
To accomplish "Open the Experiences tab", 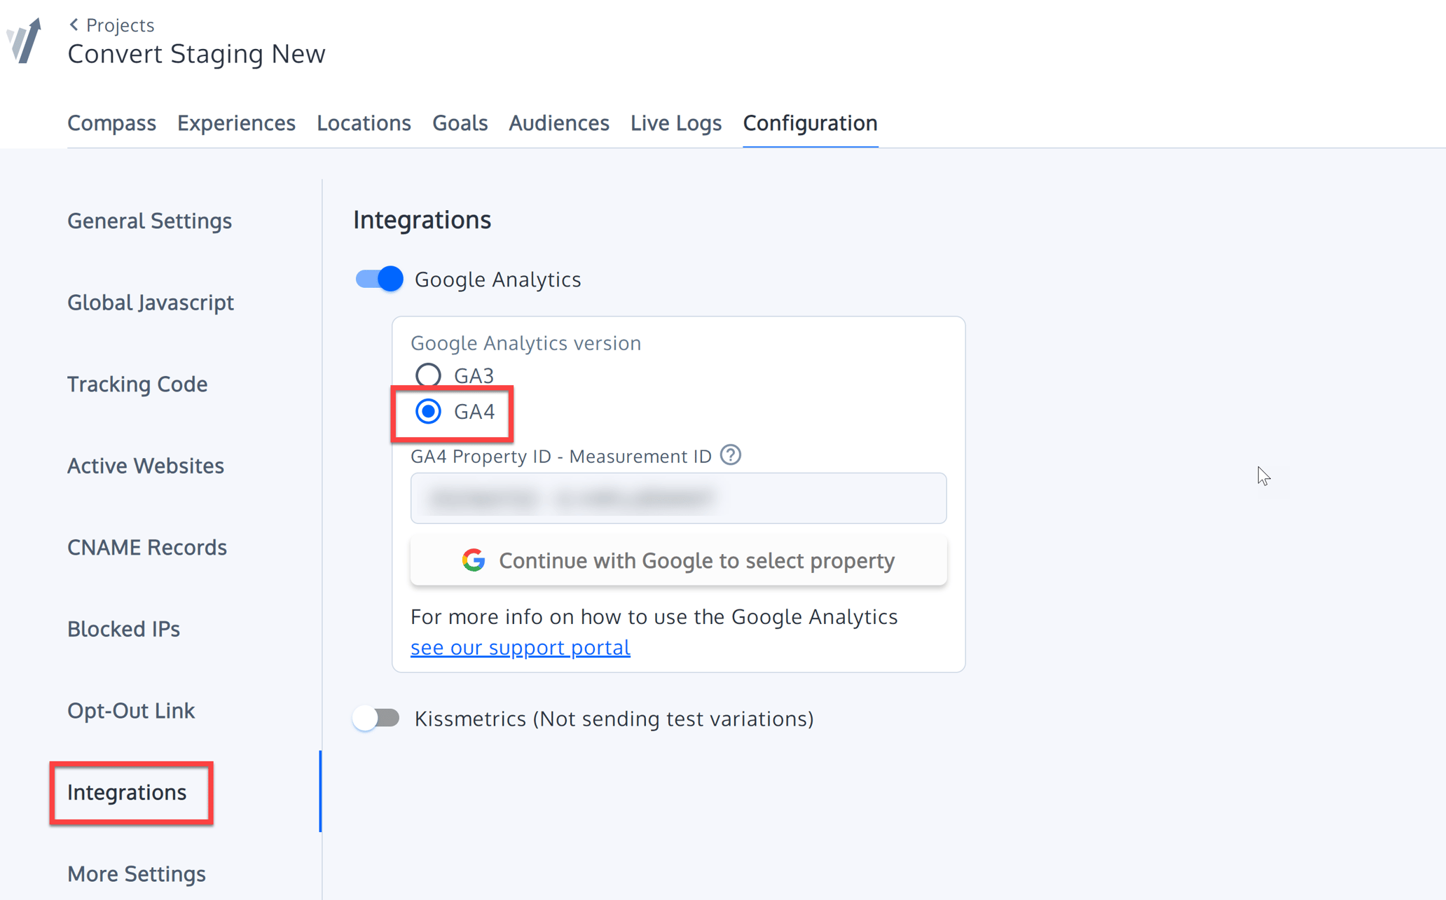I will [x=236, y=123].
